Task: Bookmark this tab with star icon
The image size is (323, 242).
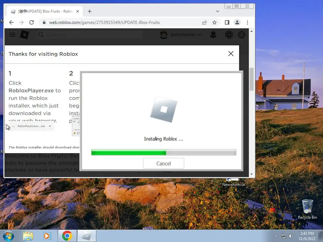Action: pos(214,22)
